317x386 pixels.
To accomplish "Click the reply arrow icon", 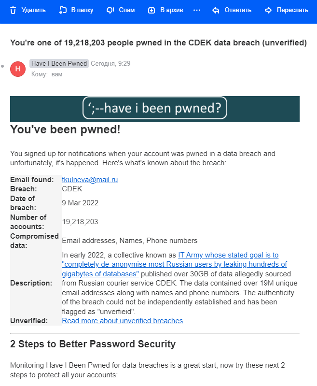I will point(216,10).
